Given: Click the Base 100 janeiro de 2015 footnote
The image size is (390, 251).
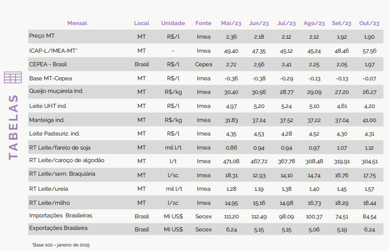Looking at the screenshot, I should [61, 245].
